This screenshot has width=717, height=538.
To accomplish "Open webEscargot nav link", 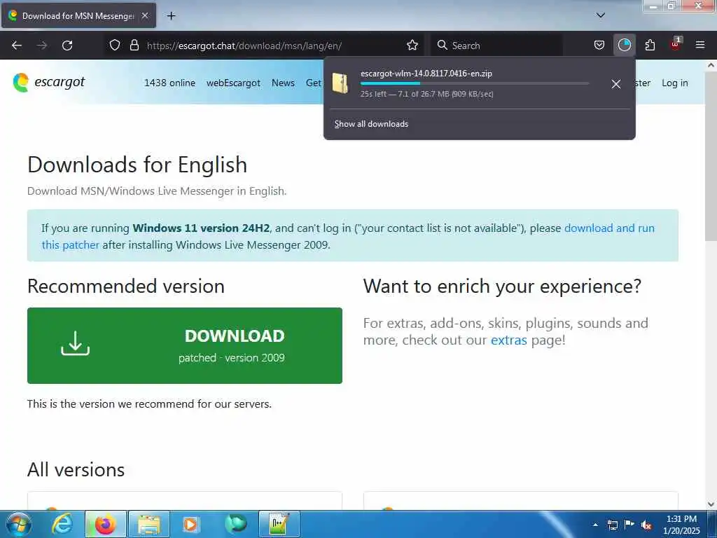I will [233, 83].
